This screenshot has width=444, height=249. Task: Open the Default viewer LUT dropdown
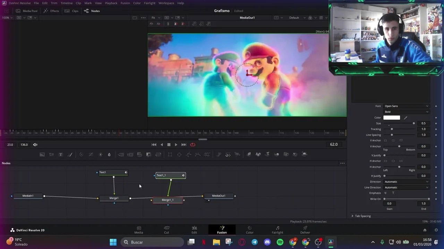(297, 18)
